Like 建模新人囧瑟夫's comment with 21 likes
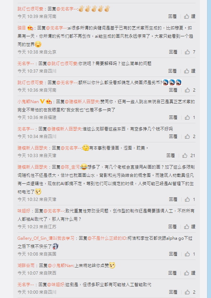This screenshot has height=298, width=211. tap(189, 155)
